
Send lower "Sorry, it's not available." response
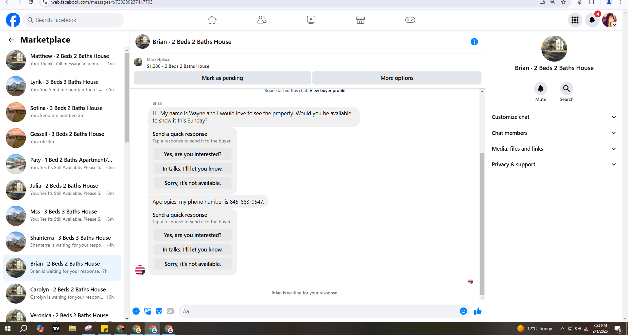click(x=193, y=264)
